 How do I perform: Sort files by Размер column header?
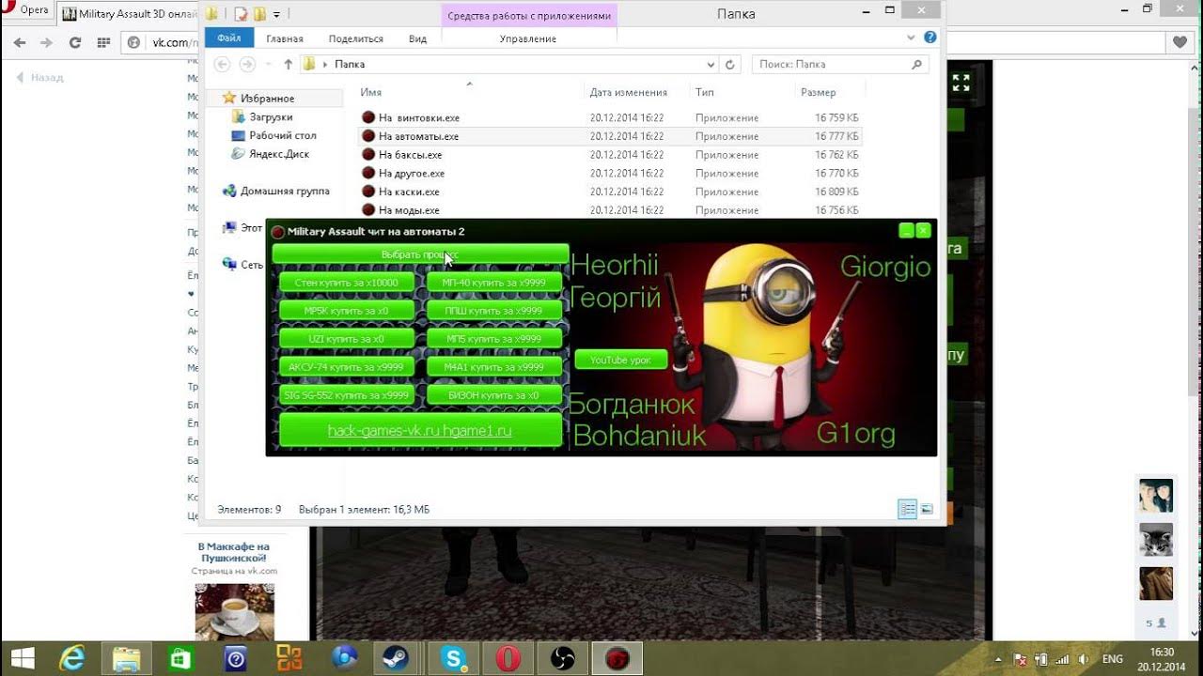coord(818,93)
